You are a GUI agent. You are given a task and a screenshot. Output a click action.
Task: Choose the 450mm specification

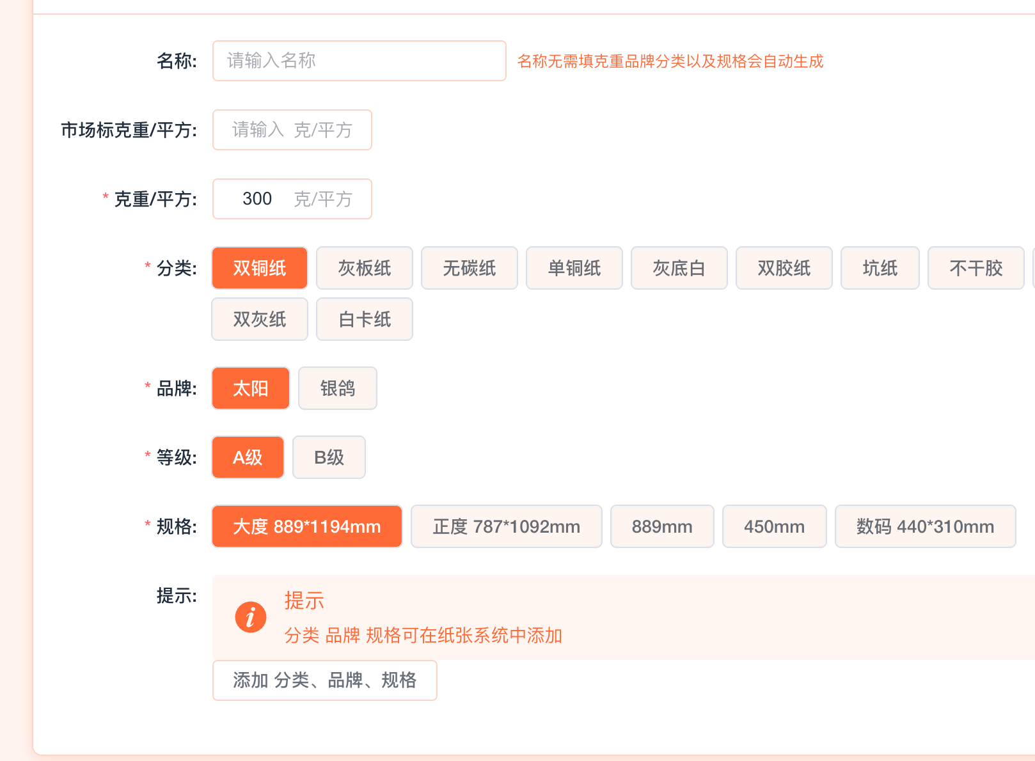pyautogui.click(x=774, y=526)
